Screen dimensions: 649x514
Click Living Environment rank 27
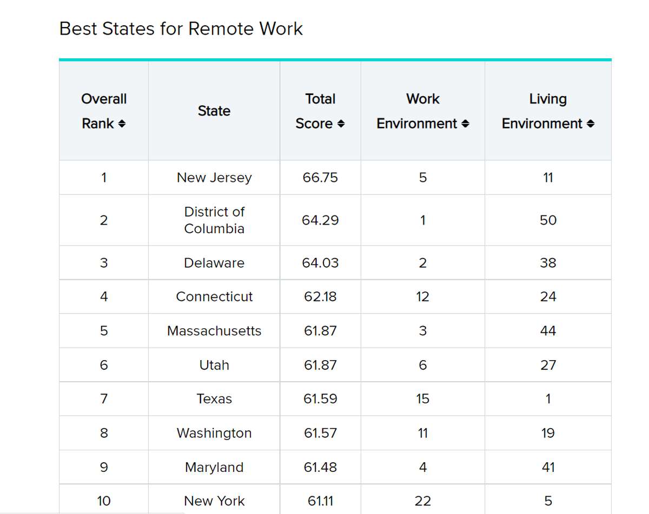click(548, 365)
